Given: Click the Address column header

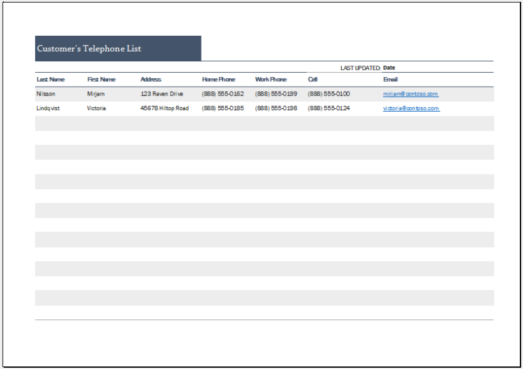Looking at the screenshot, I should [151, 80].
